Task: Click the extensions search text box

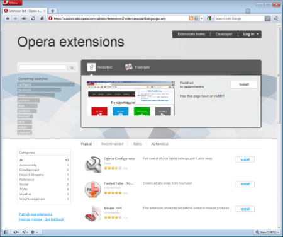Action: coord(43,67)
